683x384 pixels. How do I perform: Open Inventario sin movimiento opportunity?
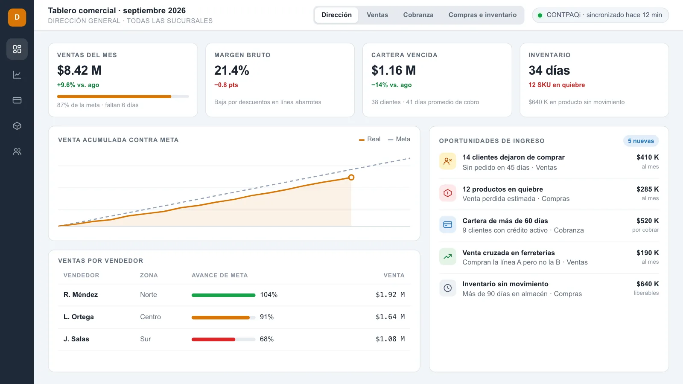coord(549,289)
